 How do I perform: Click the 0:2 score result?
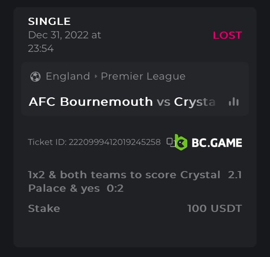coord(115,188)
